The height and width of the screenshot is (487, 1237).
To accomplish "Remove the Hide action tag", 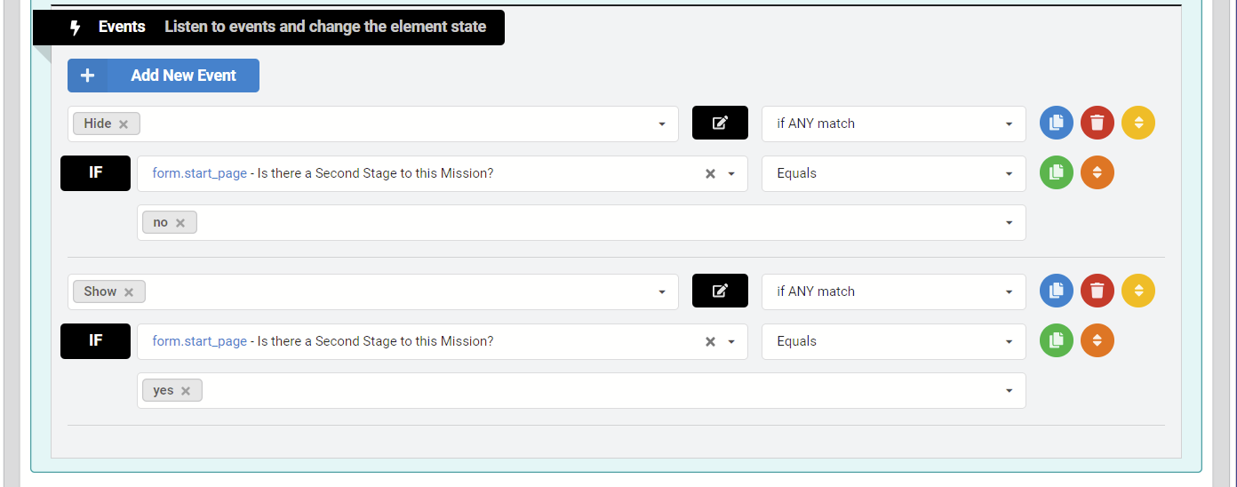I will tap(124, 124).
